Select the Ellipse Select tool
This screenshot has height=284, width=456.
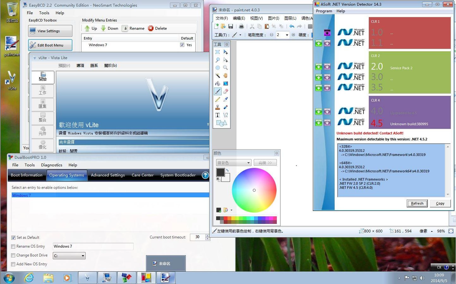point(217,68)
